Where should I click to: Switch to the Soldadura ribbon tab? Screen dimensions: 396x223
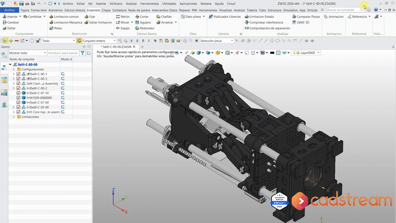tap(119, 10)
